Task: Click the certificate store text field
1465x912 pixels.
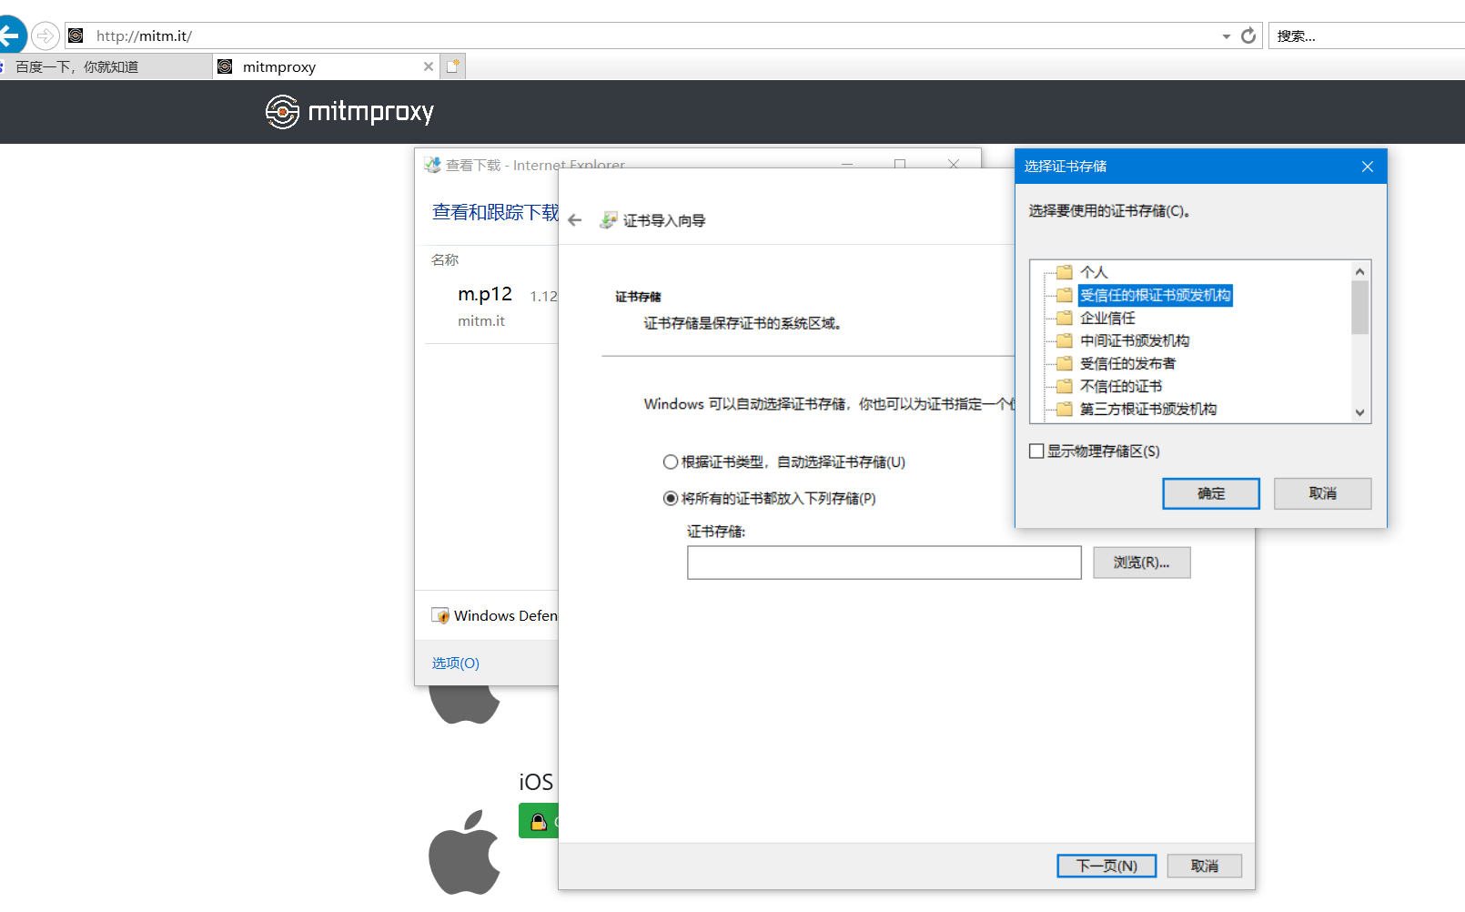Action: tap(884, 562)
